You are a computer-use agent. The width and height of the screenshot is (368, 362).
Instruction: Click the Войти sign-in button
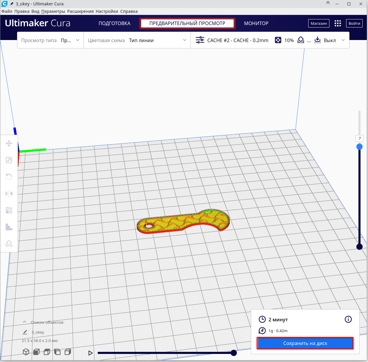354,23
